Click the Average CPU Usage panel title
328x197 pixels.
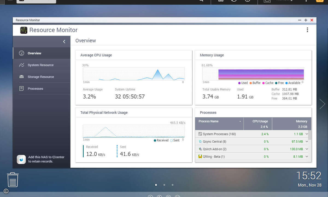96,55
